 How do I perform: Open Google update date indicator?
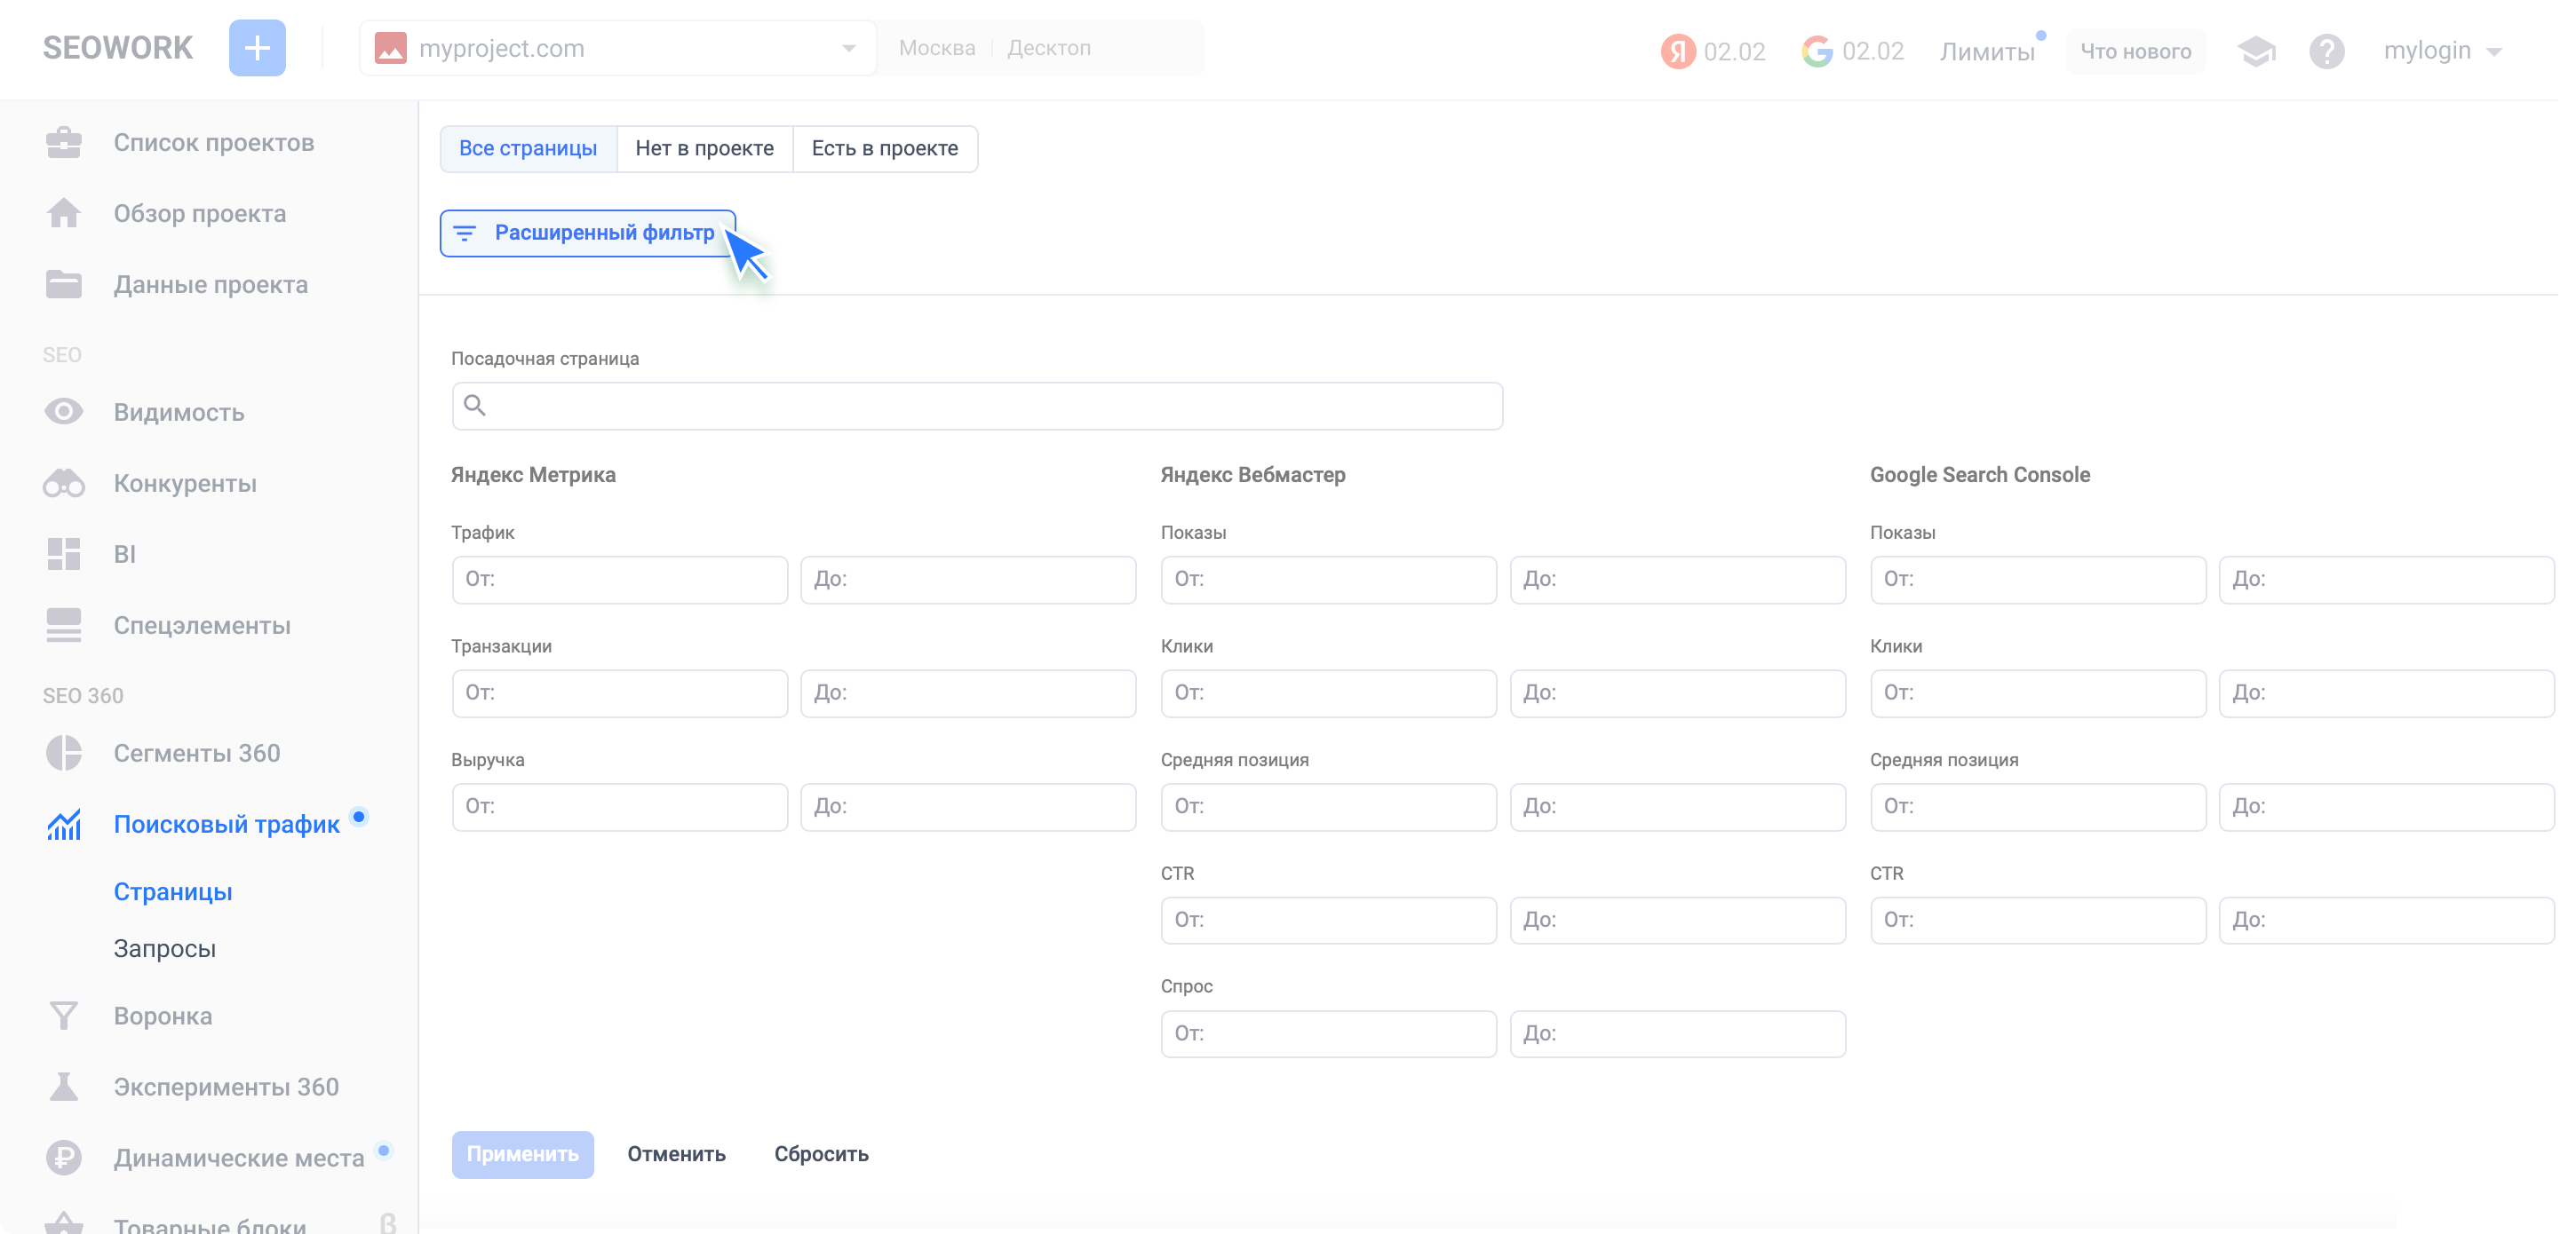click(1853, 51)
